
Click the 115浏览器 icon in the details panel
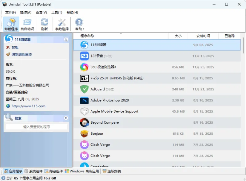[9, 39]
